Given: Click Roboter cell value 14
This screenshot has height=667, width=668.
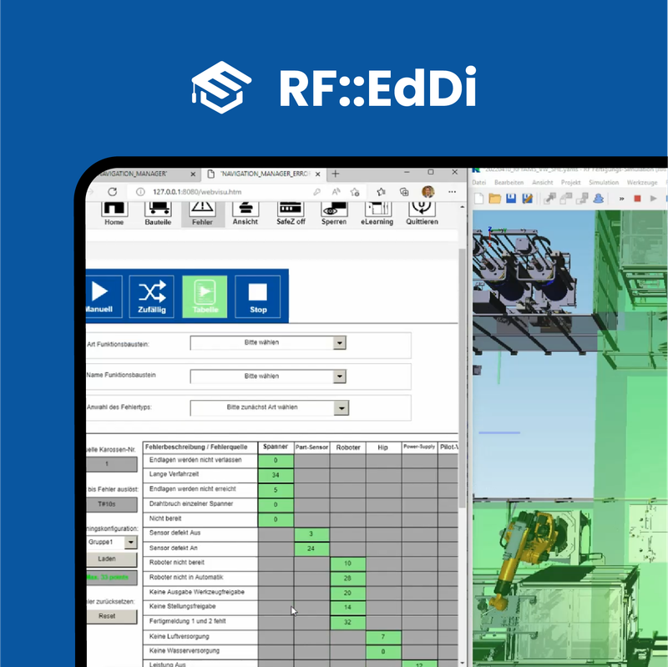Looking at the screenshot, I should click(x=347, y=608).
